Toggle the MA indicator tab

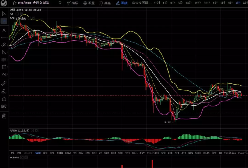13,153
